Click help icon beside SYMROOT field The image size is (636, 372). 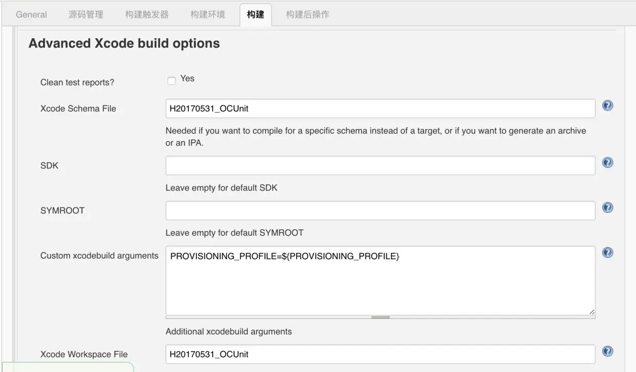(x=607, y=208)
